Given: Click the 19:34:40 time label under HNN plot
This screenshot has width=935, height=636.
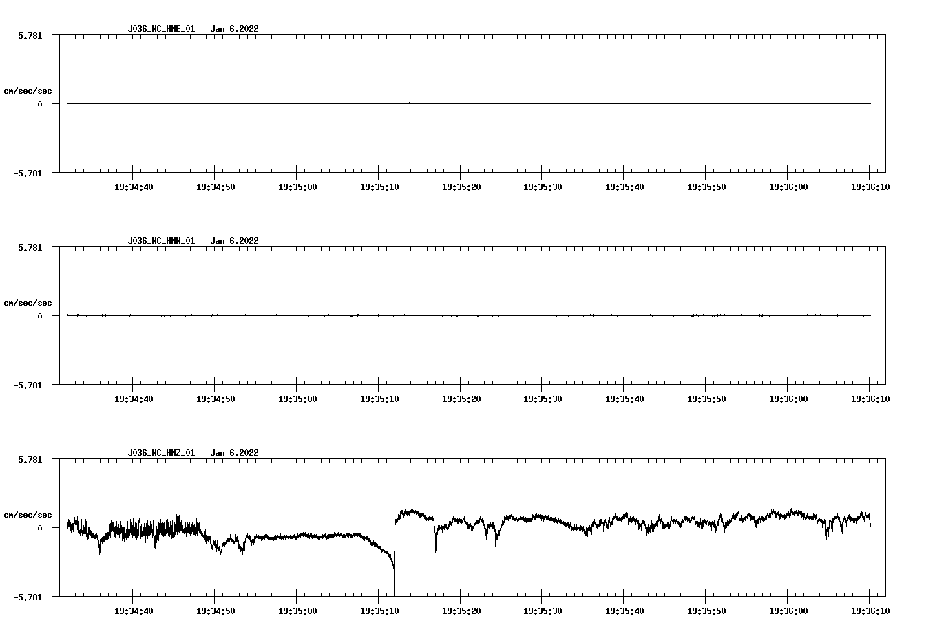Looking at the screenshot, I should 133,399.
